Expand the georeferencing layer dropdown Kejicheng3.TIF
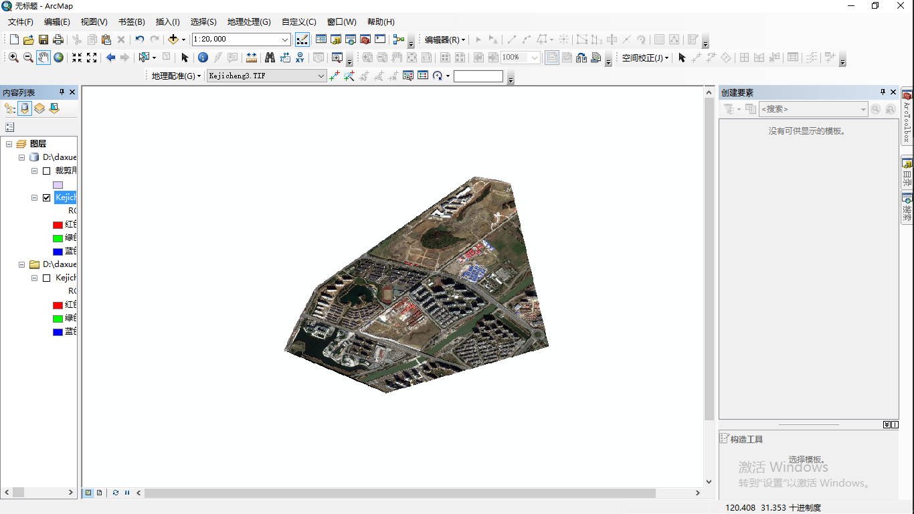914x514 pixels. coord(321,76)
